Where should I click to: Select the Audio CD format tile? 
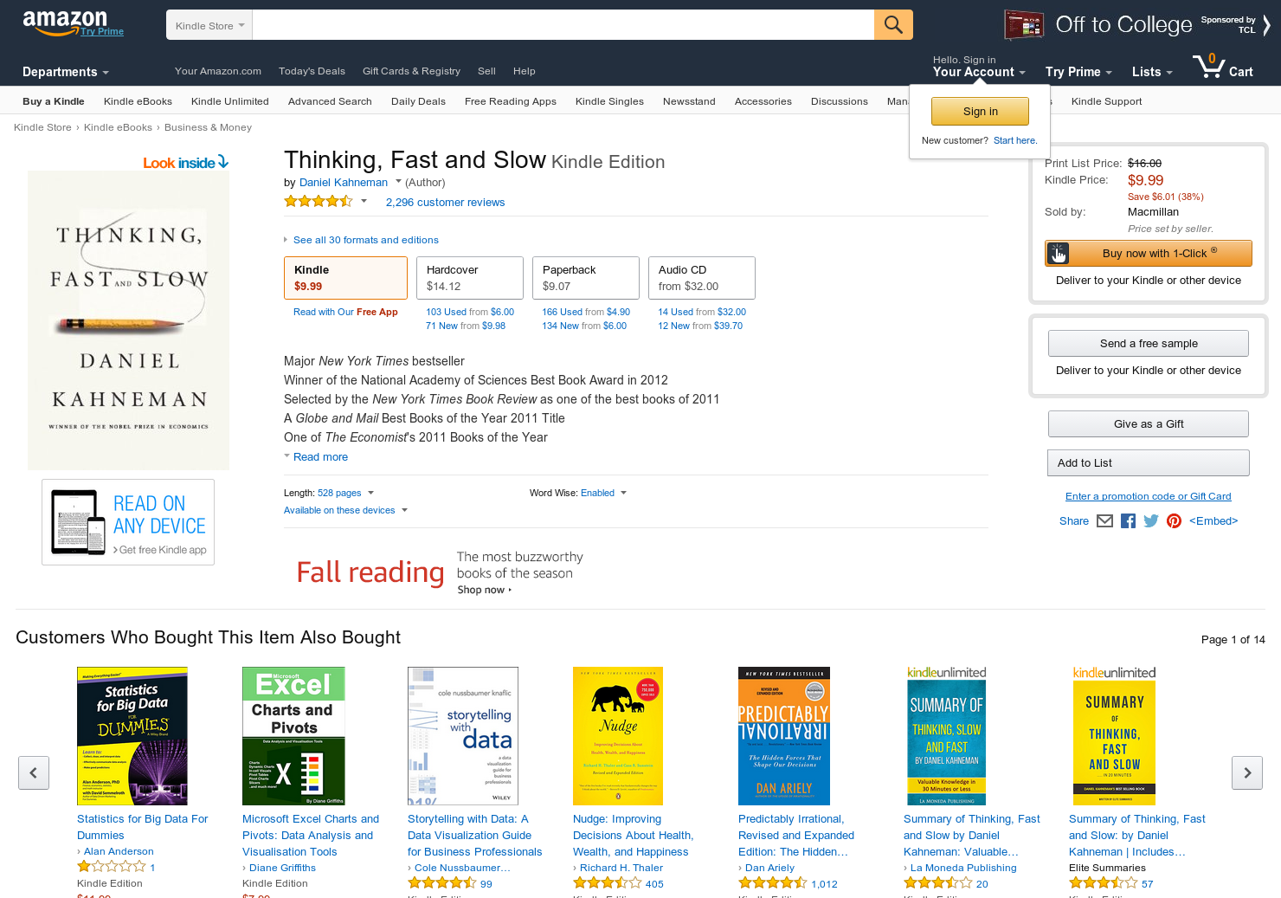(x=701, y=277)
